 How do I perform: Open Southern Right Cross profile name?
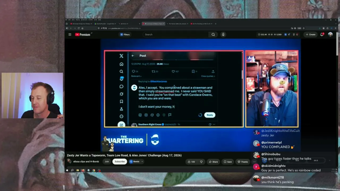point(150,124)
